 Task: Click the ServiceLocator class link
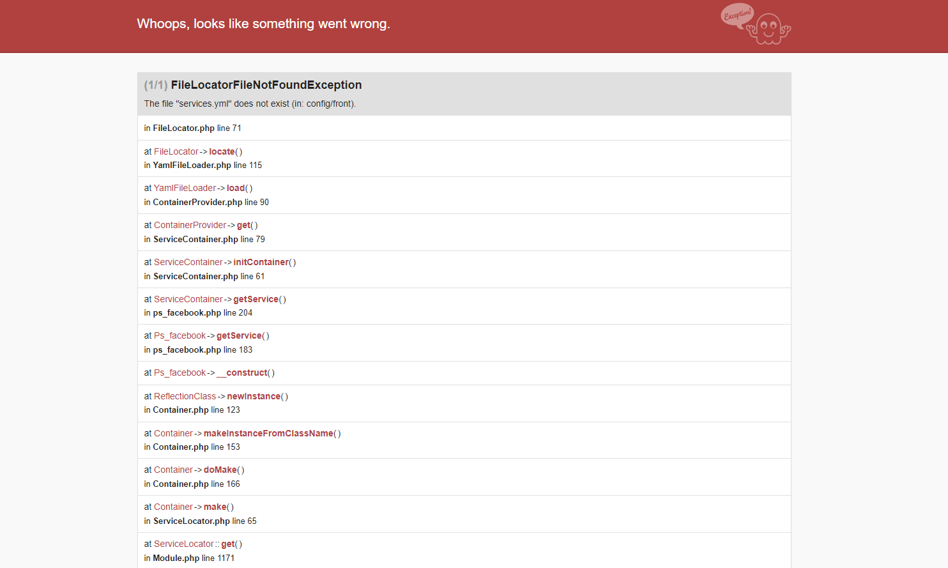point(183,544)
